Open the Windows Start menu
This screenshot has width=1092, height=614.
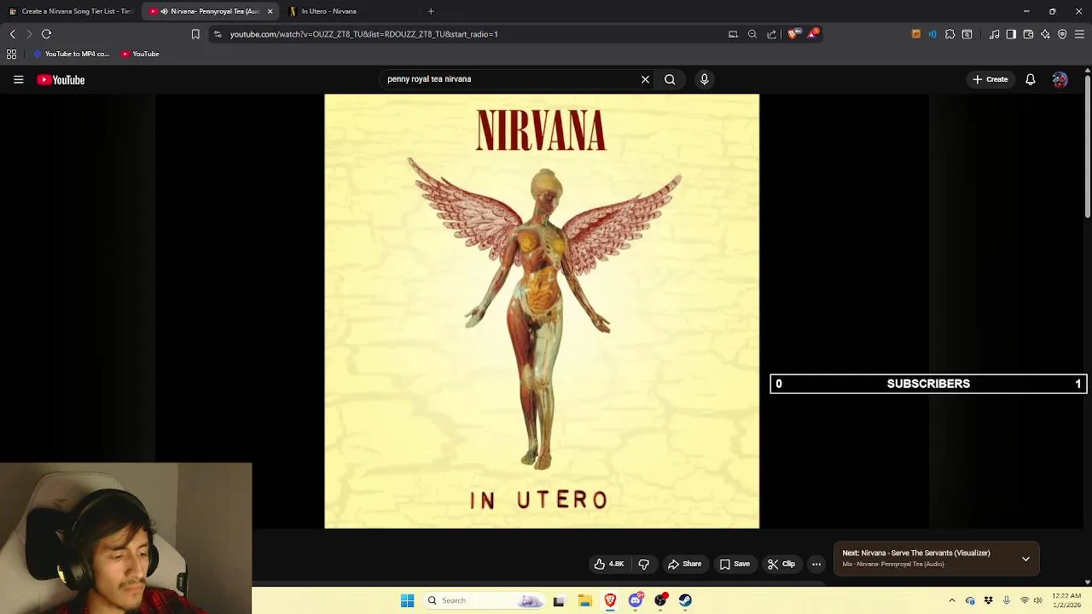(x=407, y=600)
